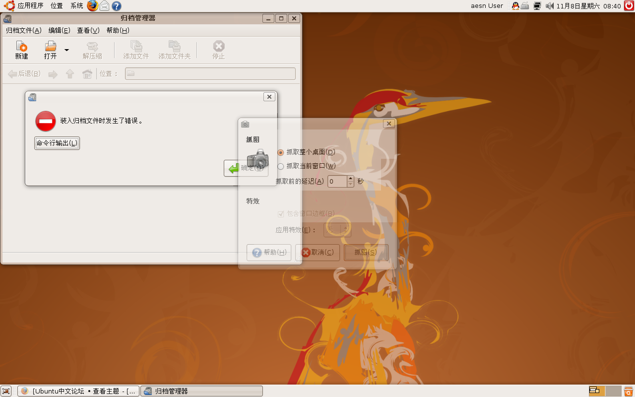Click the 确定 OK button in error dialog
Image resolution: width=635 pixels, height=397 pixels.
point(246,168)
